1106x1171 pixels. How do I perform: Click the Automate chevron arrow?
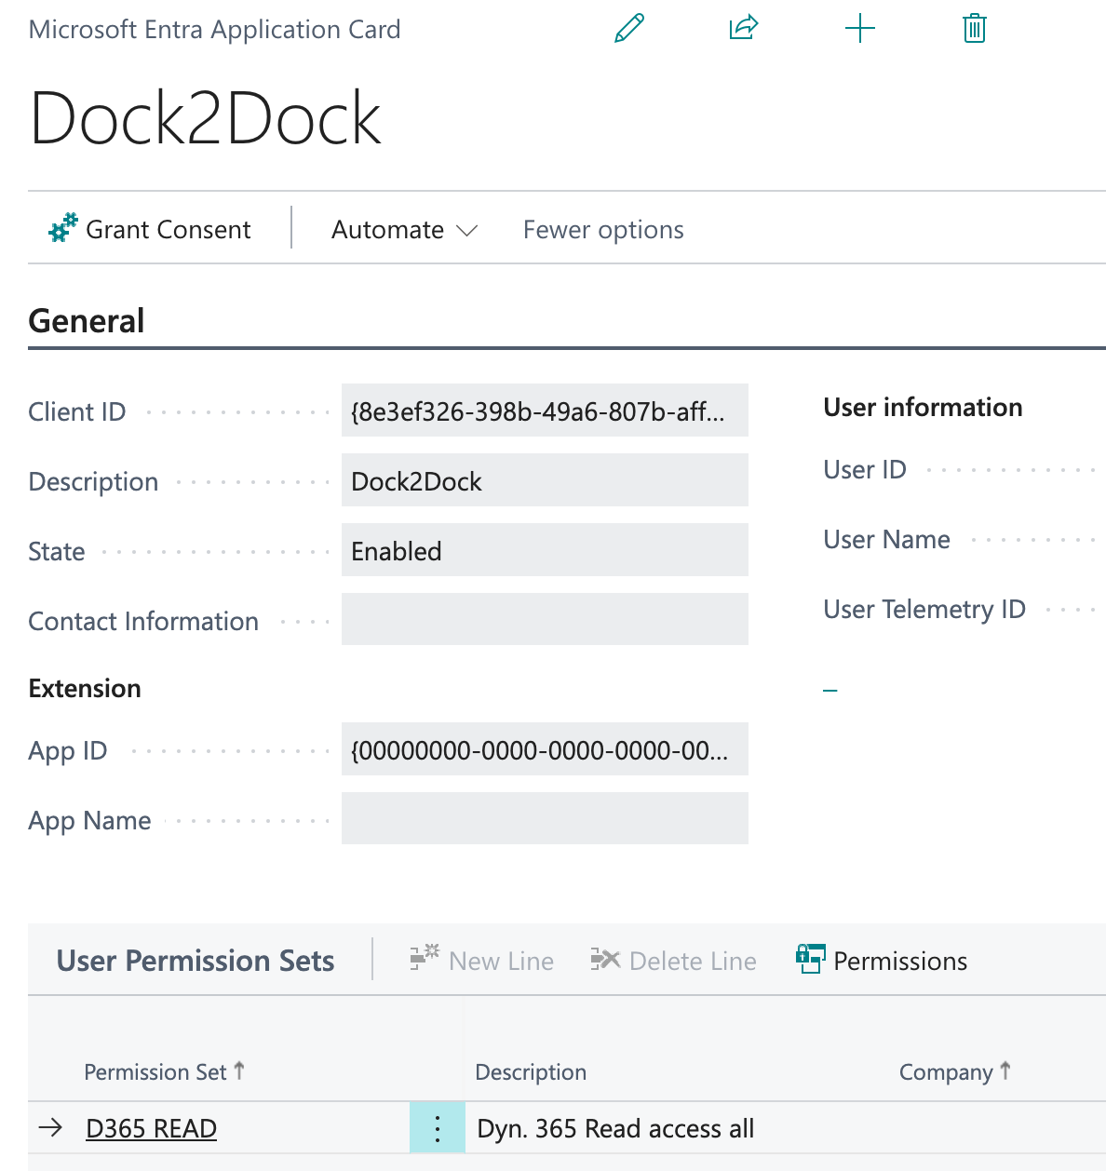point(467,230)
